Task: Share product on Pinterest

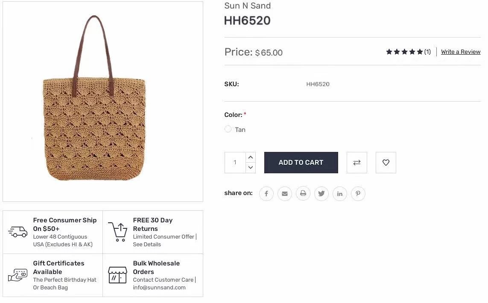Action: (x=358, y=194)
